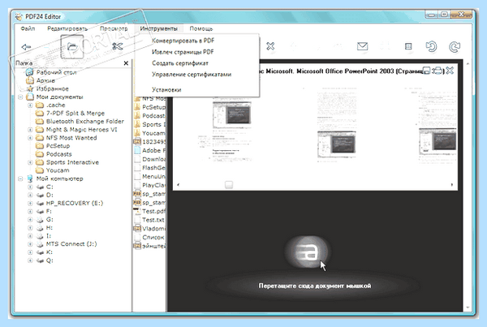Open the Установки menu entry
Viewport: 487px width, 327px height.
166,90
